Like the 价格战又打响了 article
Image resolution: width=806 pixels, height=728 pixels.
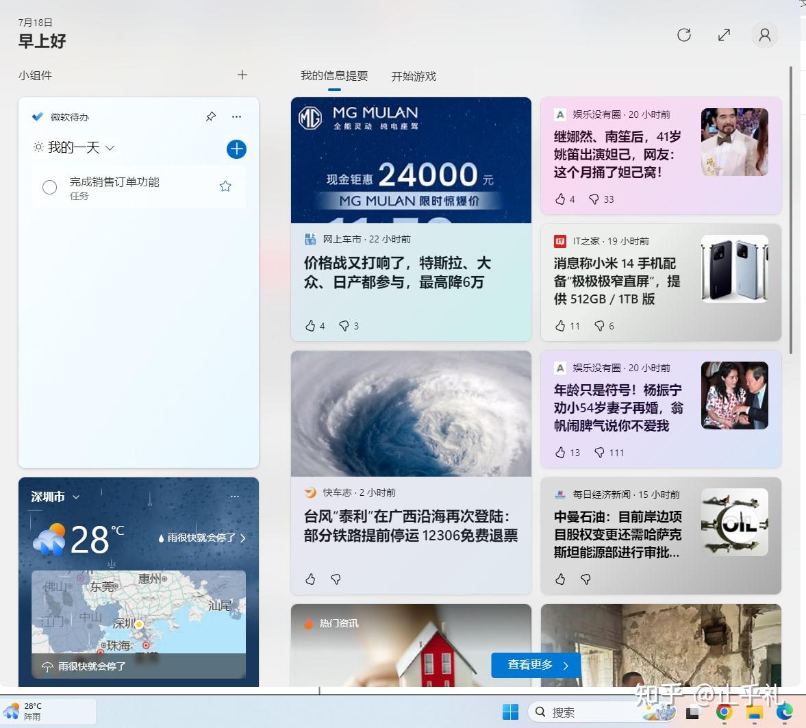pyautogui.click(x=310, y=325)
